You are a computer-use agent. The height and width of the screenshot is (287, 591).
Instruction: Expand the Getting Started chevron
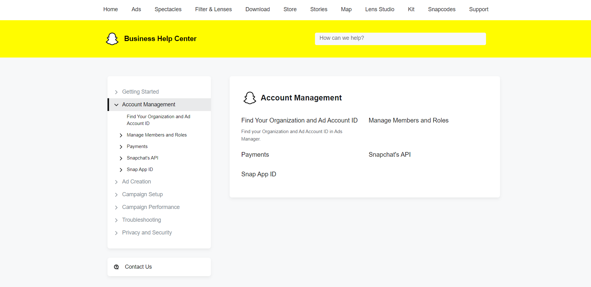(116, 92)
